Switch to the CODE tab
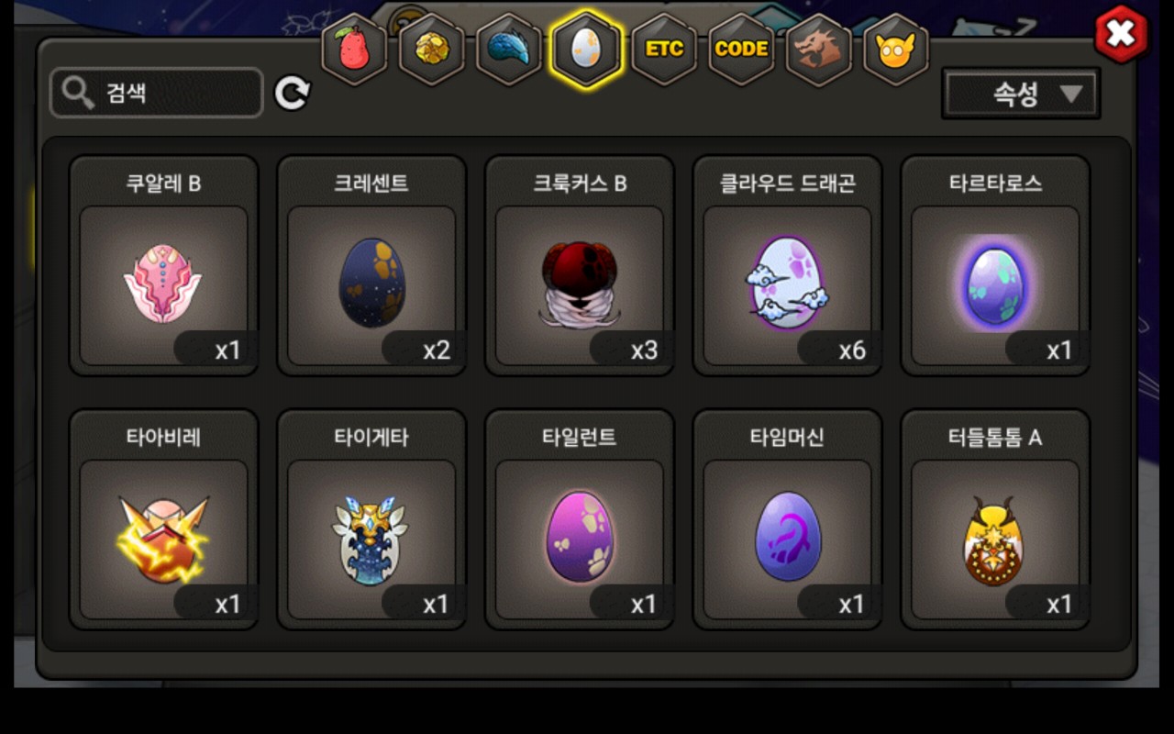 [x=741, y=50]
